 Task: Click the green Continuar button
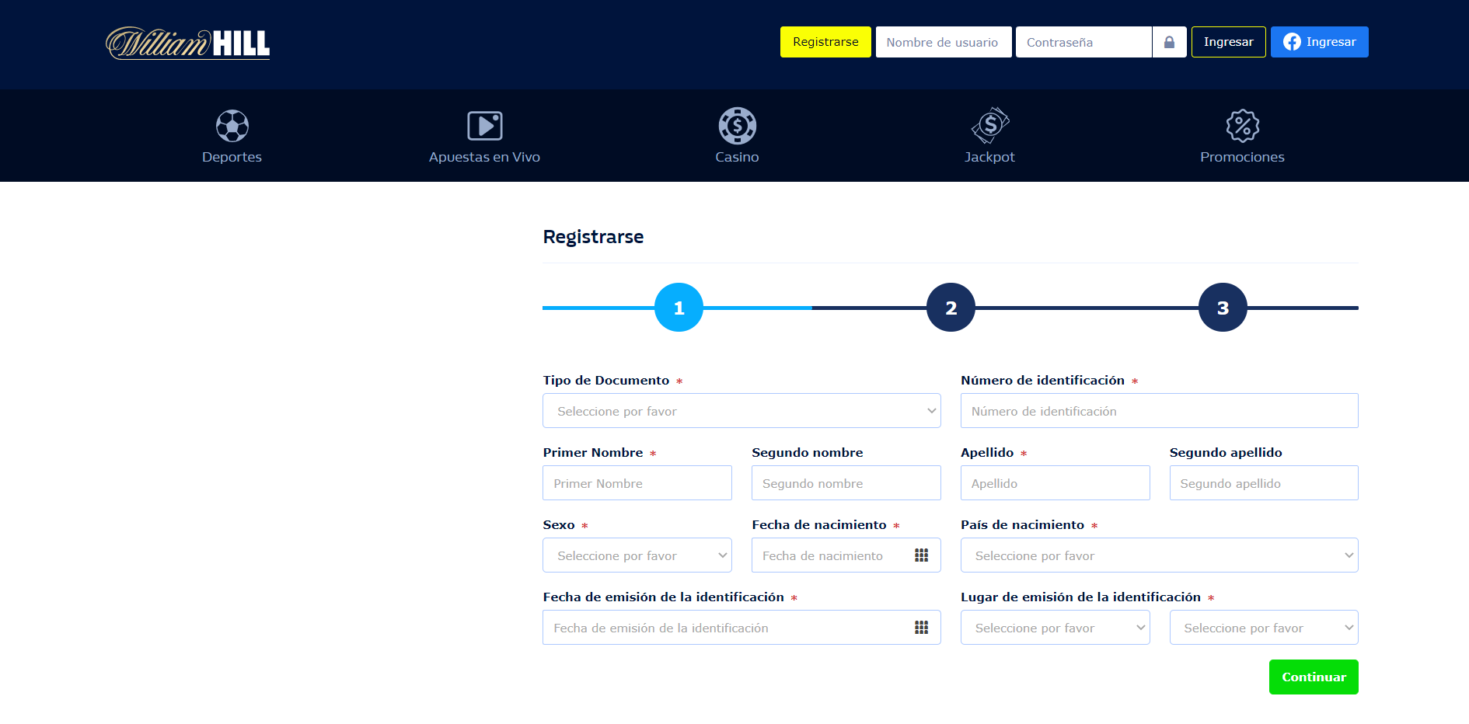[1314, 677]
